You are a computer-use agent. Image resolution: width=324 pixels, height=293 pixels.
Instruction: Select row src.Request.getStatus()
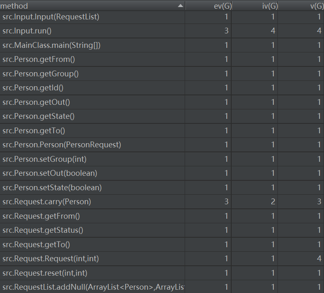(162, 230)
